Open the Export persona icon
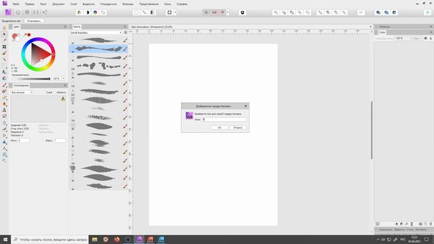This screenshot has width=434, height=244. click(x=45, y=12)
